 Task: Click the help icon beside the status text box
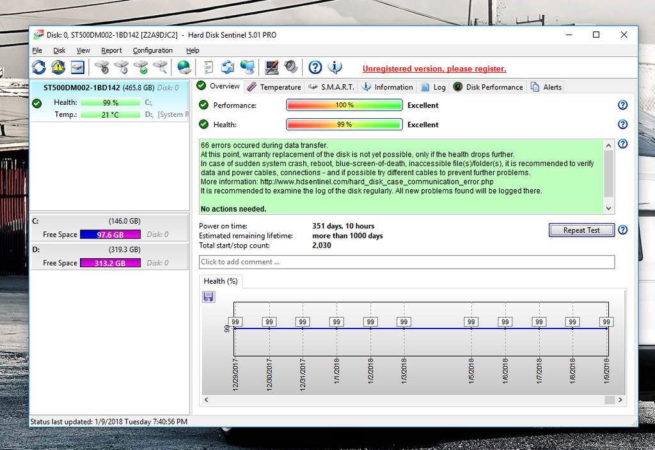622,144
